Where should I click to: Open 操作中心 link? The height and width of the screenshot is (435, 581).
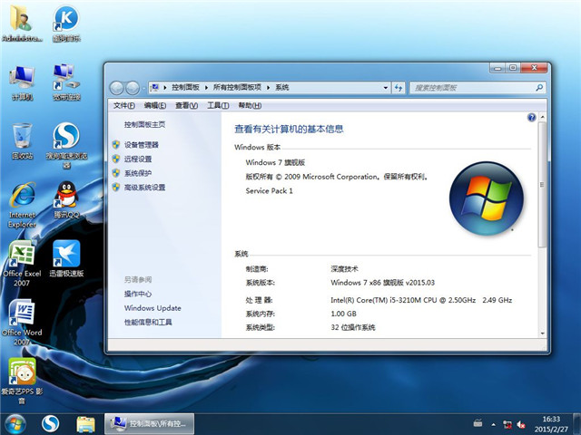click(x=138, y=294)
